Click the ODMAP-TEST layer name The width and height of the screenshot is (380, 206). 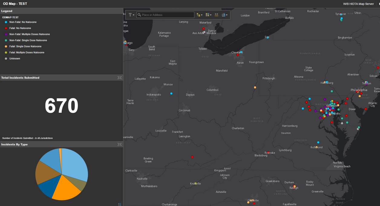click(10, 17)
